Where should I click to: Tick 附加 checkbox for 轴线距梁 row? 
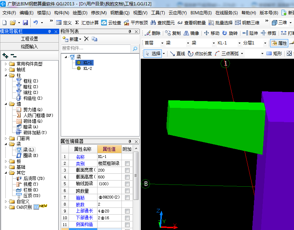point(127,184)
